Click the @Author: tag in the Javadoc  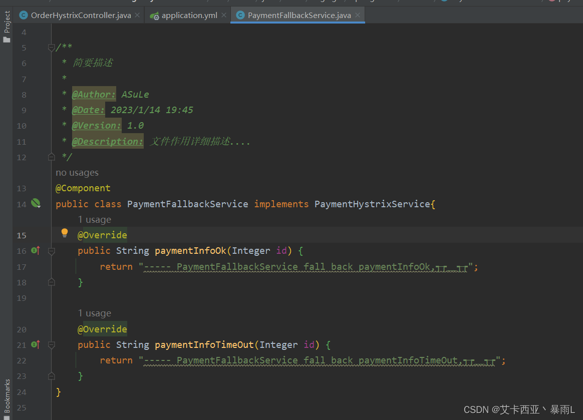tap(94, 95)
